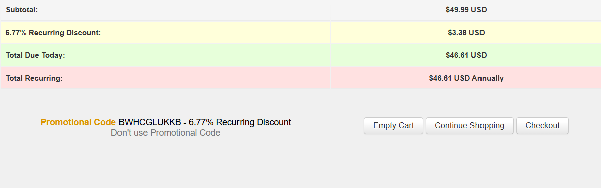The height and width of the screenshot is (188, 601).
Task: Select the $46.61 USD due today amount
Action: 466,55
